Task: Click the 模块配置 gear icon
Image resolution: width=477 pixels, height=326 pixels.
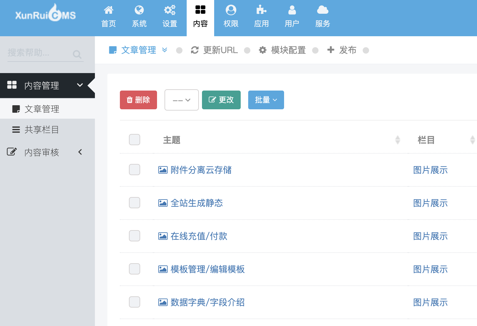Action: point(263,50)
